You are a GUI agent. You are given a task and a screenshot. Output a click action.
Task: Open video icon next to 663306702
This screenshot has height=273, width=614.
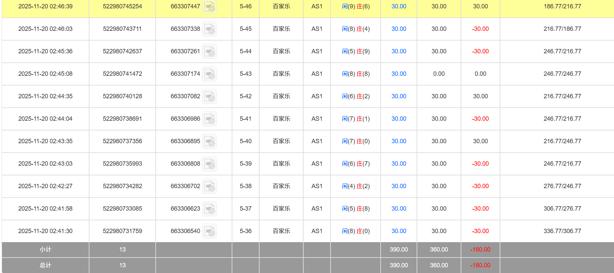pyautogui.click(x=209, y=186)
